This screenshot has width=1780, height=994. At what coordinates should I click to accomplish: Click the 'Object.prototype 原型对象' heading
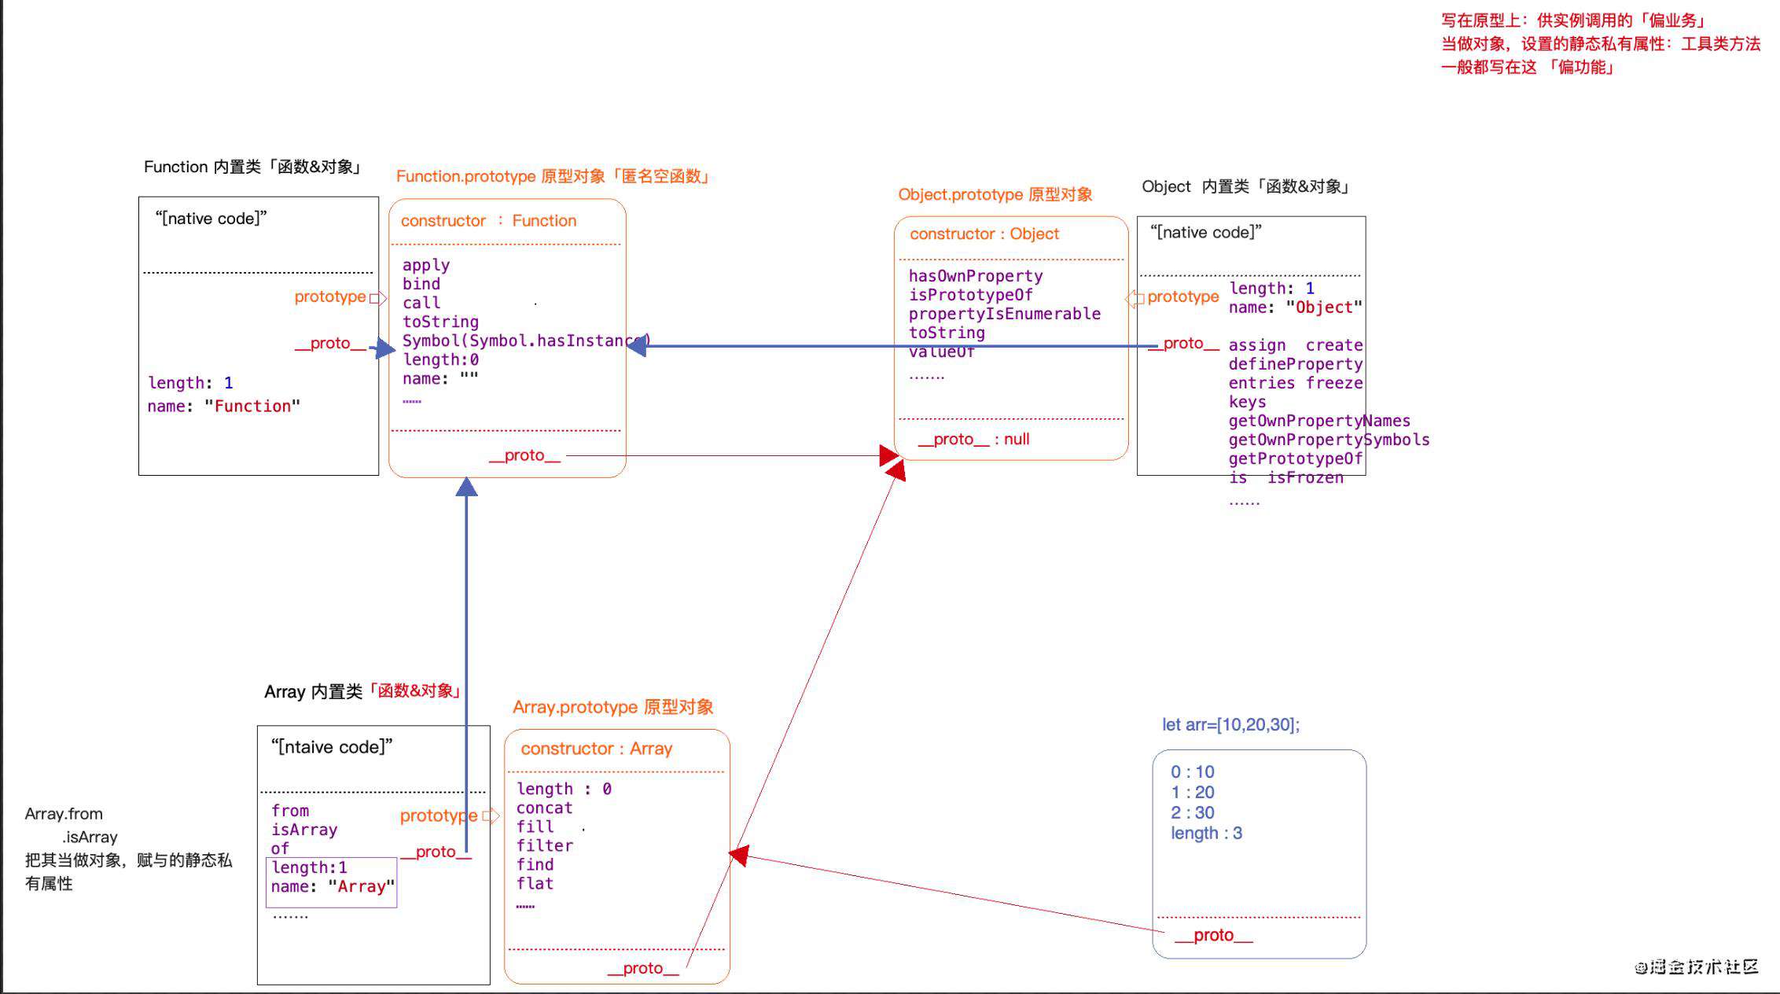(x=995, y=194)
